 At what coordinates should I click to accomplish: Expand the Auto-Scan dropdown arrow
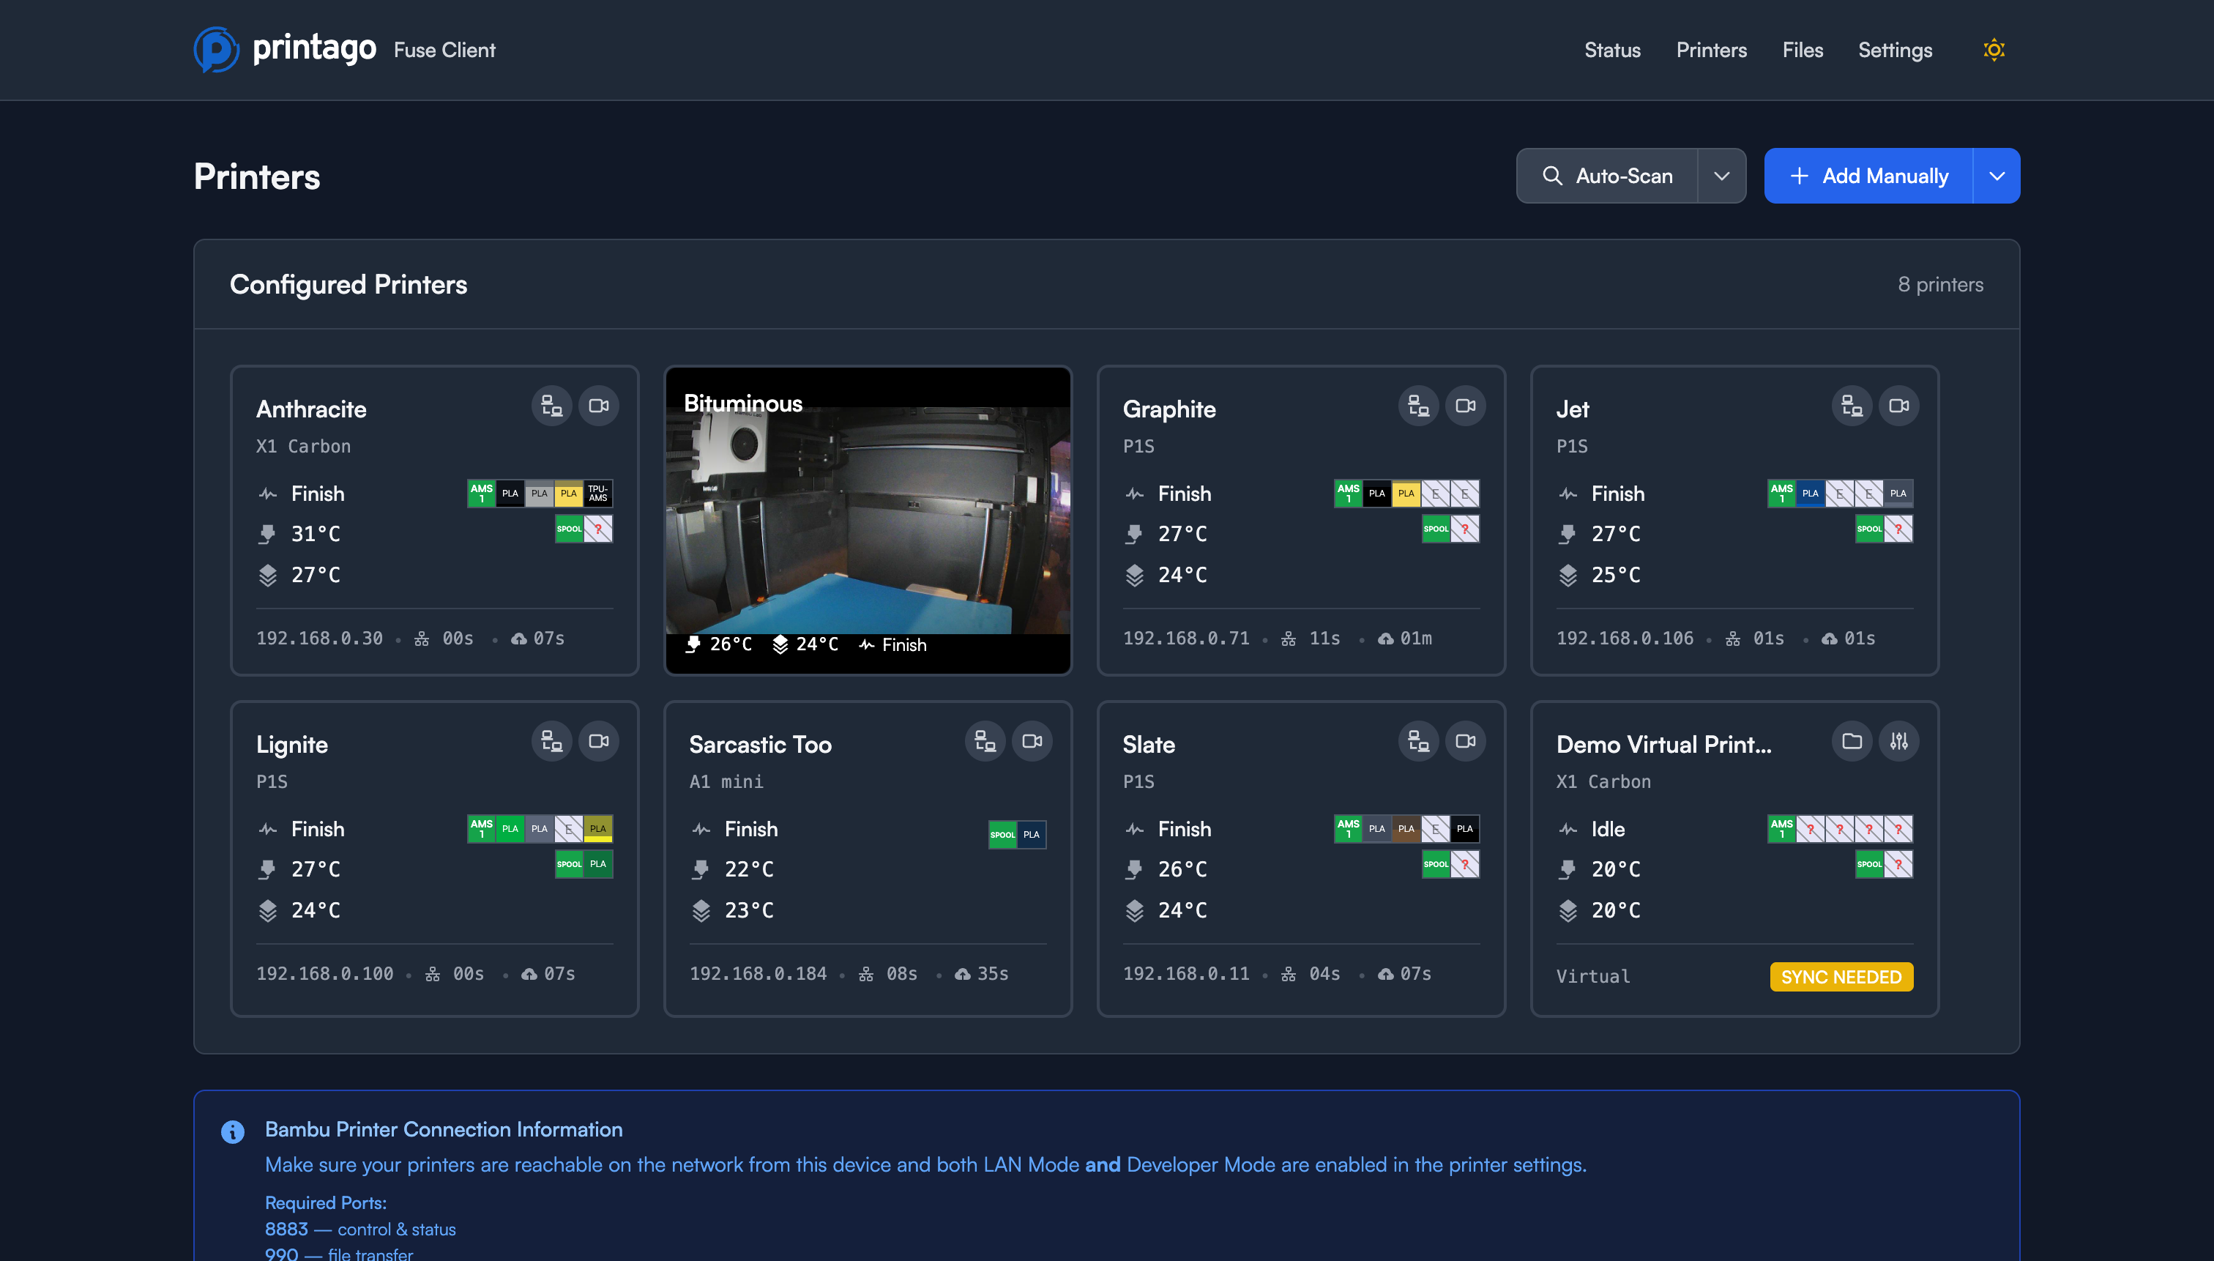click(1721, 176)
